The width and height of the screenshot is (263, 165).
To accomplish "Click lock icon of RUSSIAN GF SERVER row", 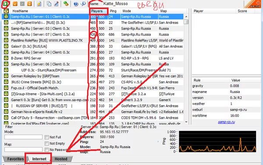I will click(x=6, y=106).
